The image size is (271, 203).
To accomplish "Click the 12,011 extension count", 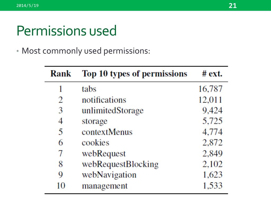I will tap(210, 100).
